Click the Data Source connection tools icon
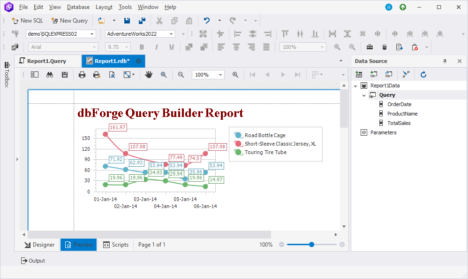 coord(406,75)
